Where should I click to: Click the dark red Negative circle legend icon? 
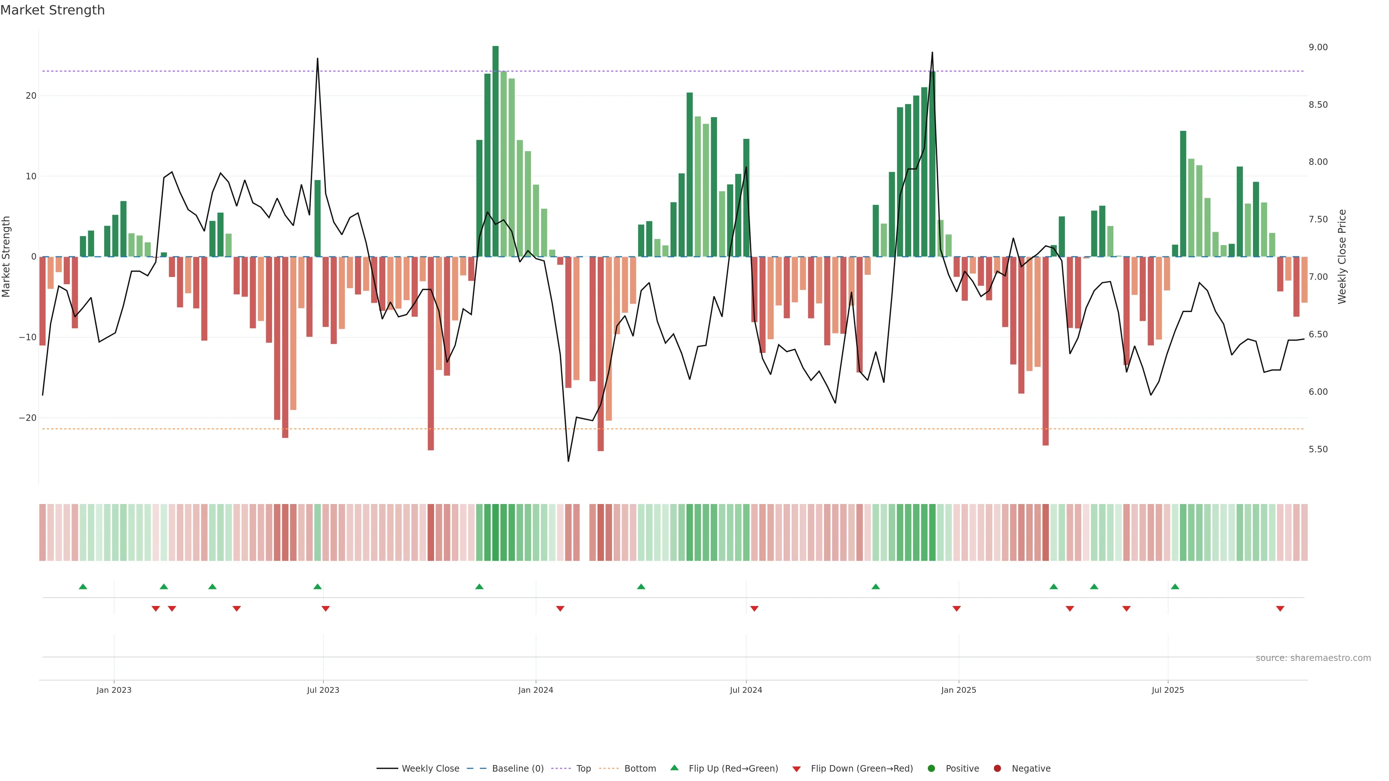click(x=997, y=769)
